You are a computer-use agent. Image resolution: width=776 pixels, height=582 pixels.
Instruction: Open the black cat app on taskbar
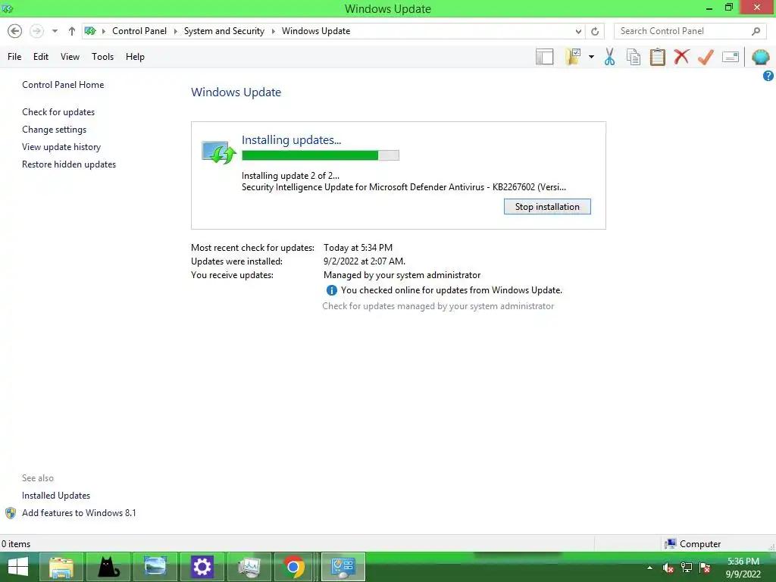pyautogui.click(x=108, y=567)
